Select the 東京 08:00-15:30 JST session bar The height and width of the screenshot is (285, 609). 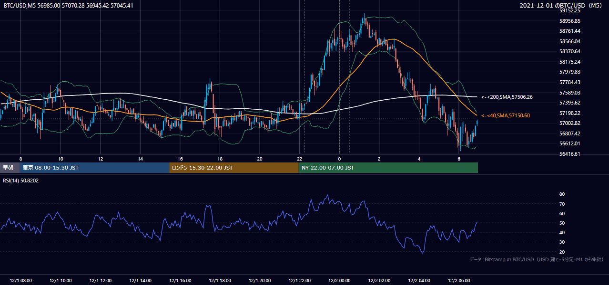94,168
